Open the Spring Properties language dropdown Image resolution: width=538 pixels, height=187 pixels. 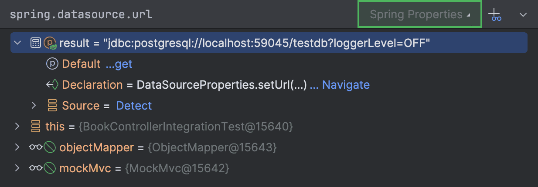419,15
